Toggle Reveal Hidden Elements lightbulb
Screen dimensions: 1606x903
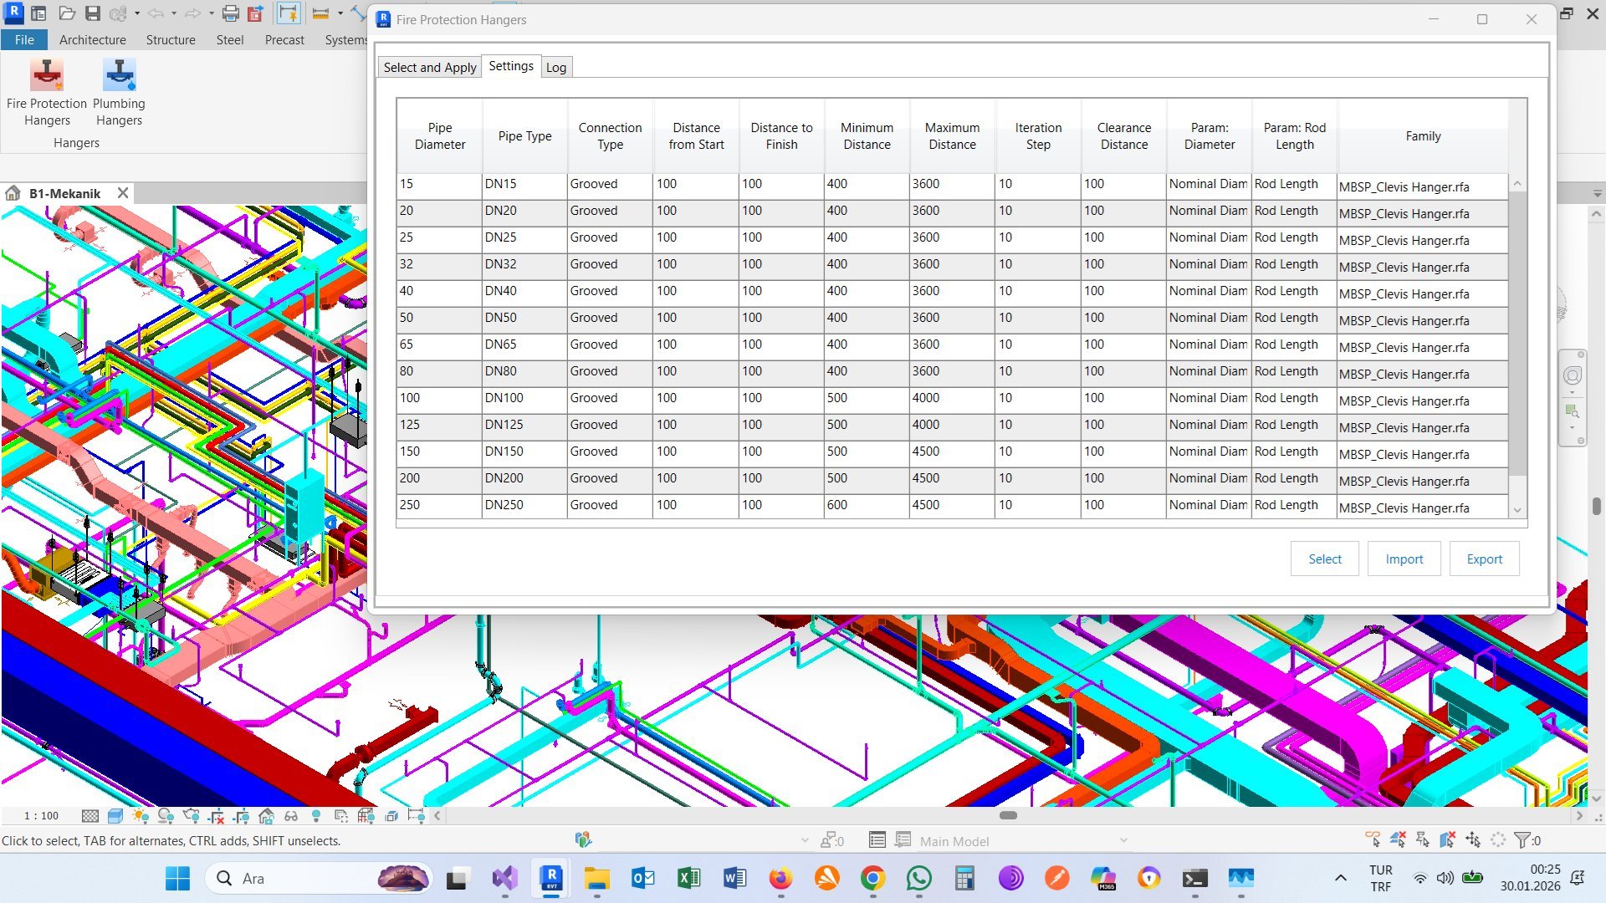tap(316, 815)
